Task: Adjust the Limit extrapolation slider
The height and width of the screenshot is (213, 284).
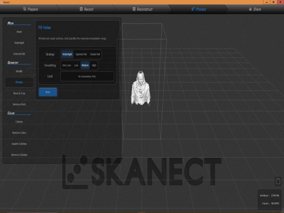Action: (x=87, y=76)
